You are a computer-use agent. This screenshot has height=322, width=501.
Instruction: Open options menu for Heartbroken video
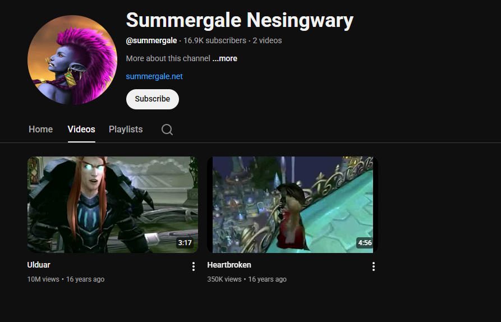point(374,266)
